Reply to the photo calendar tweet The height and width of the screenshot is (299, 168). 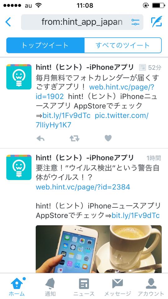(40, 139)
